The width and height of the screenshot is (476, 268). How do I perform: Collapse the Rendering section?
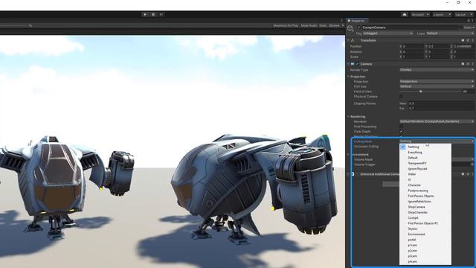(x=348, y=116)
